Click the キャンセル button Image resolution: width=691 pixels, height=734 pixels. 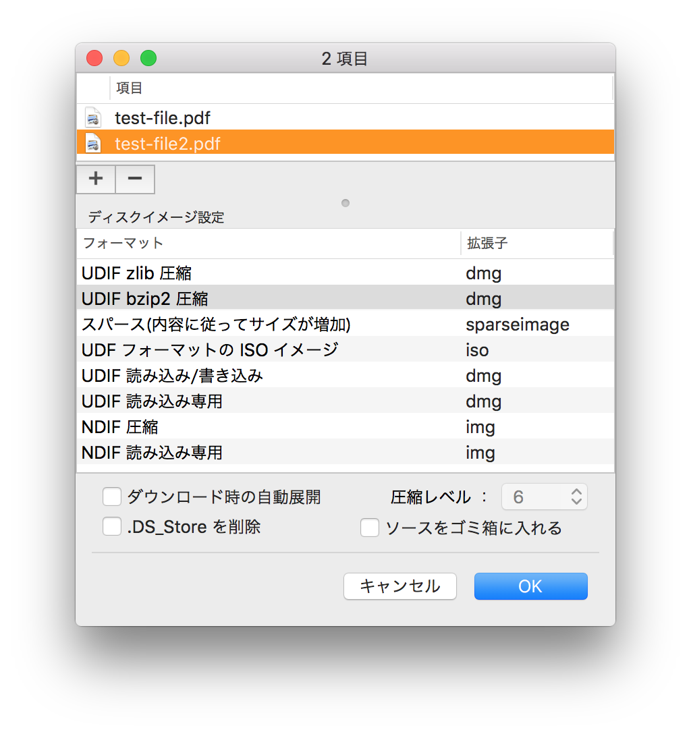[x=400, y=586]
